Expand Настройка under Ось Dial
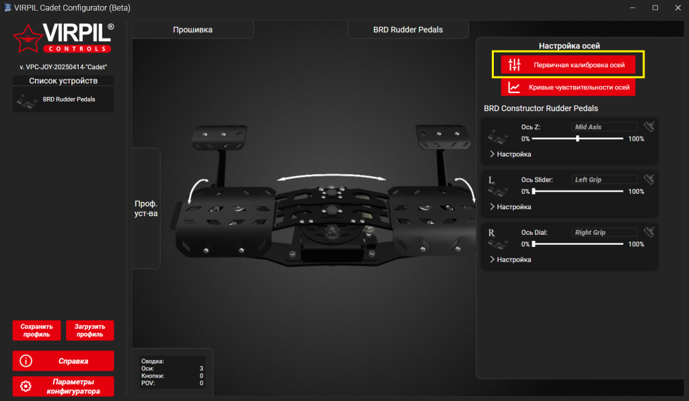The height and width of the screenshot is (401, 689). (510, 260)
